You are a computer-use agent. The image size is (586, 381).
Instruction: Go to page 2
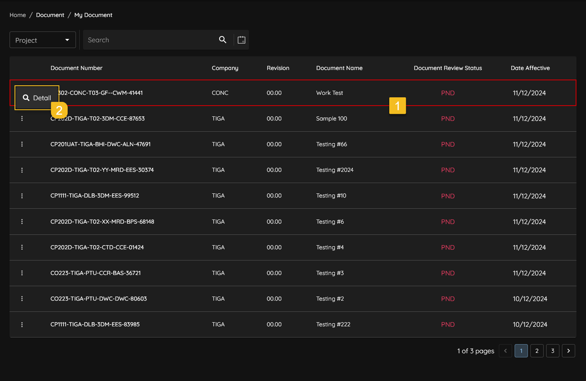click(x=537, y=351)
